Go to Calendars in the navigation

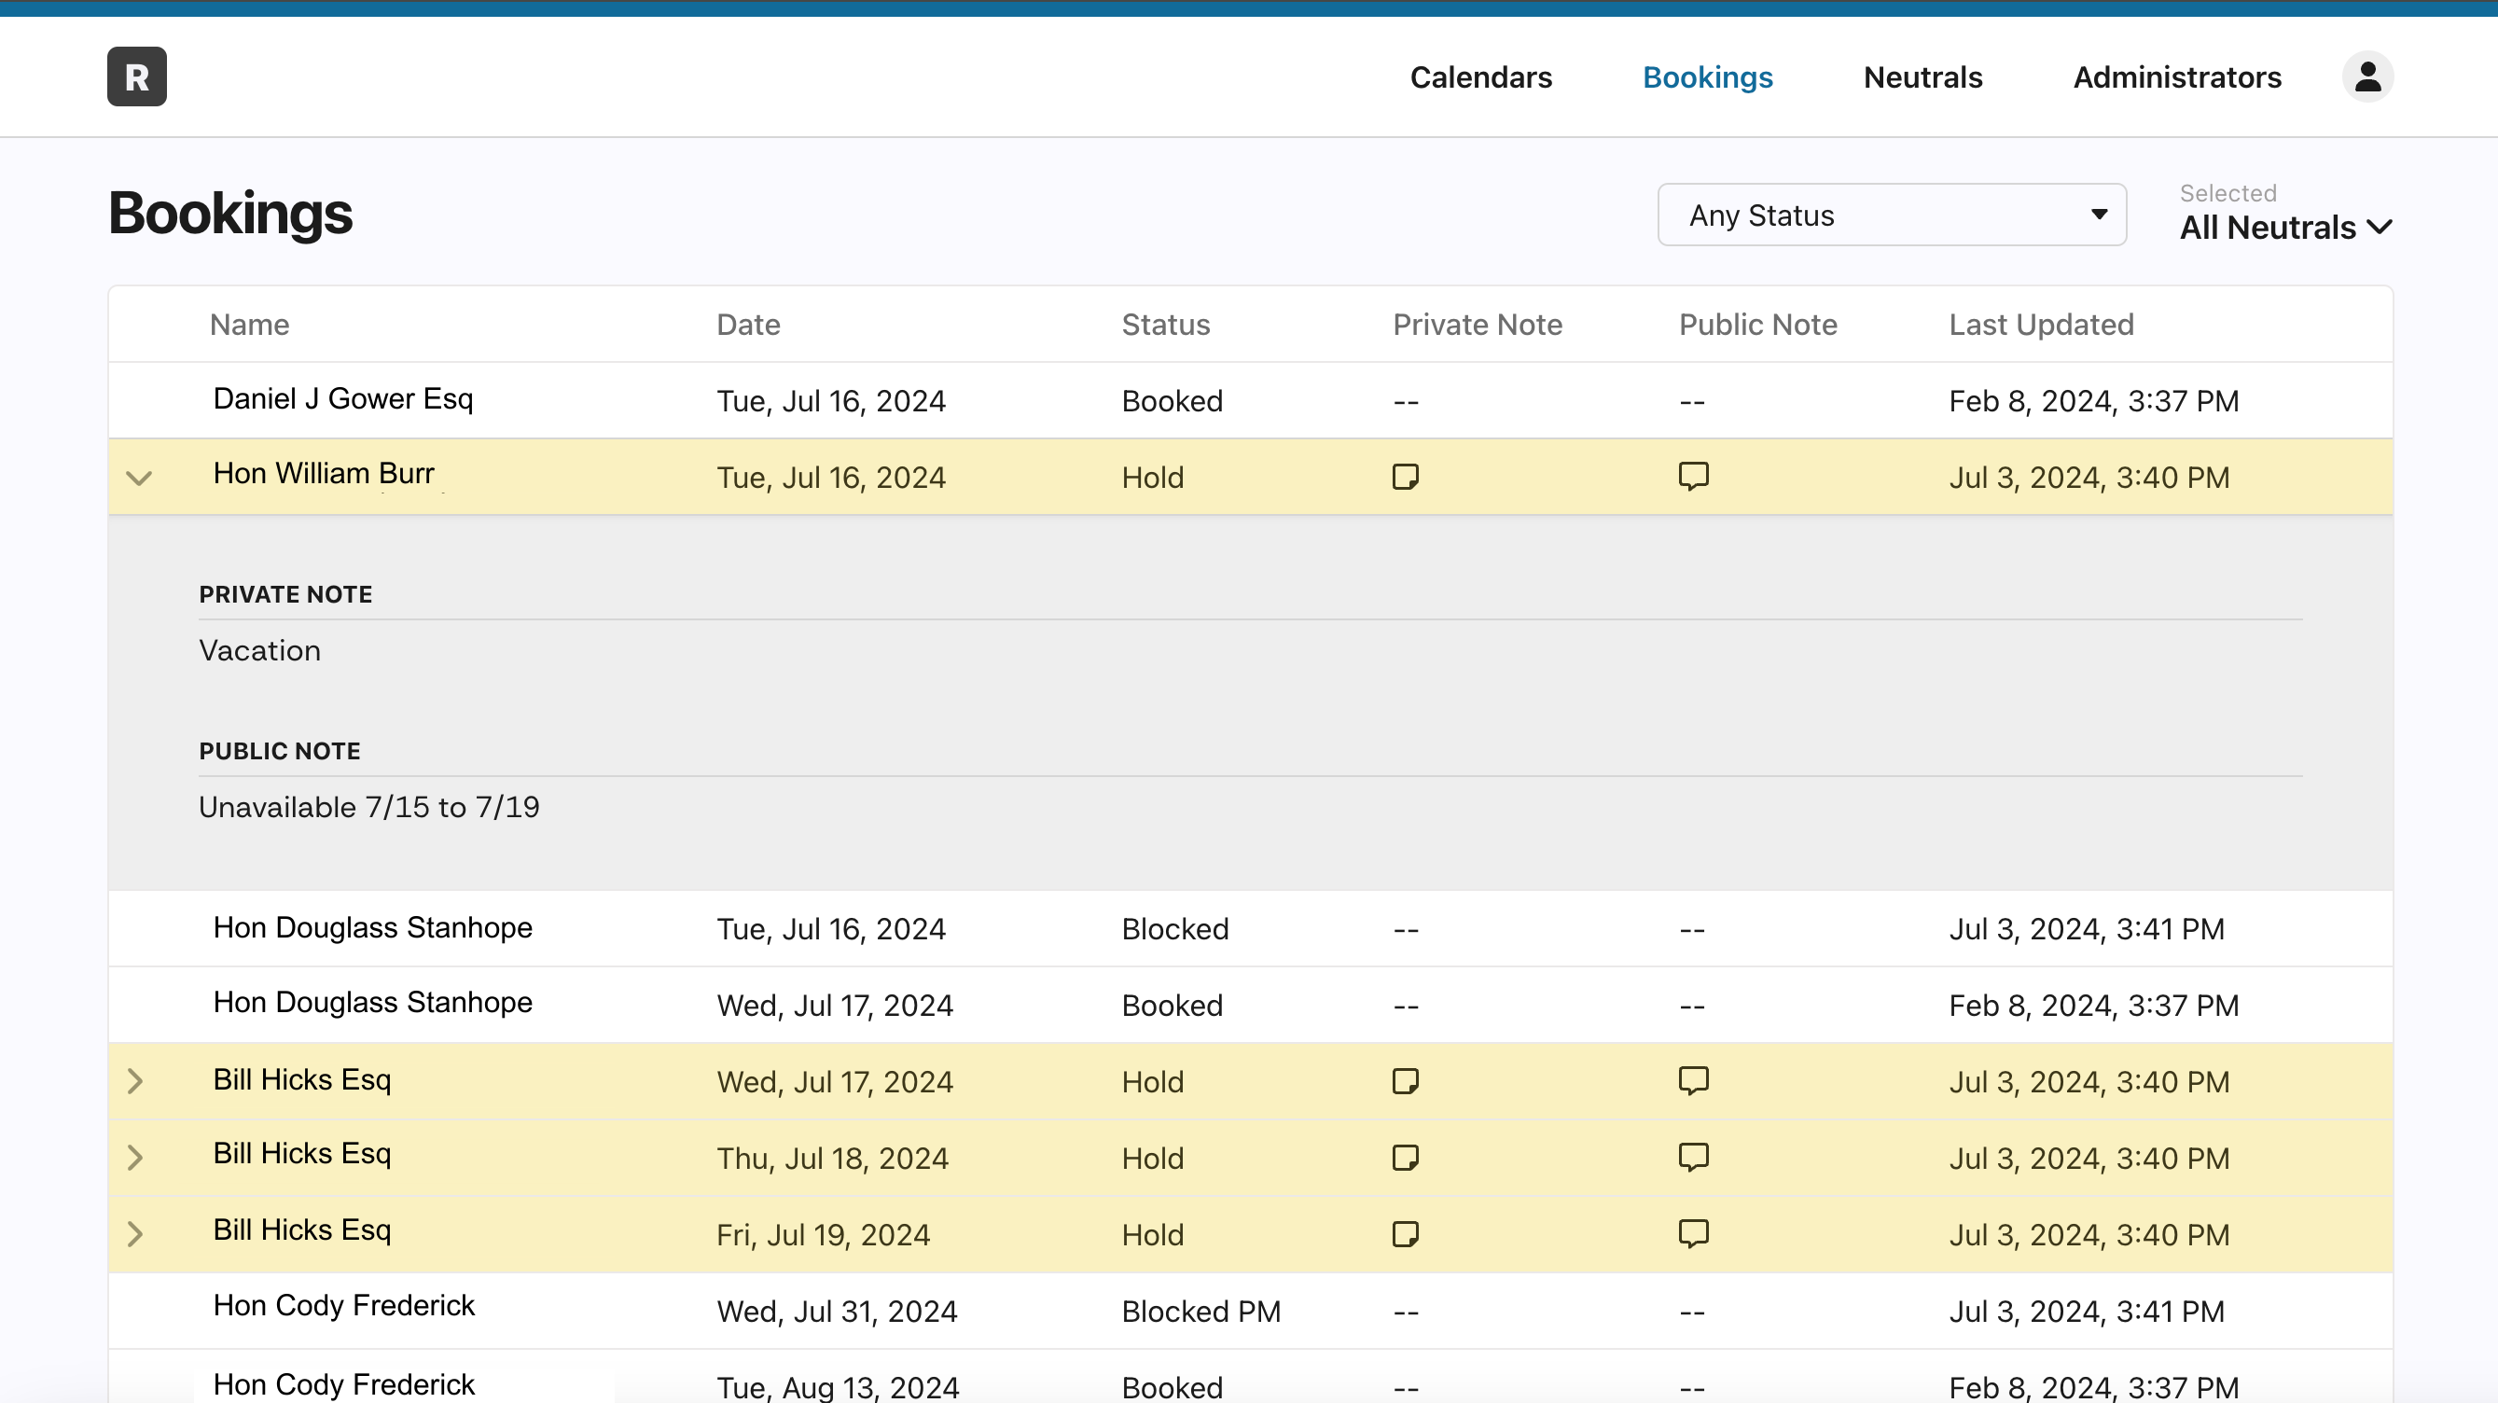pos(1479,76)
